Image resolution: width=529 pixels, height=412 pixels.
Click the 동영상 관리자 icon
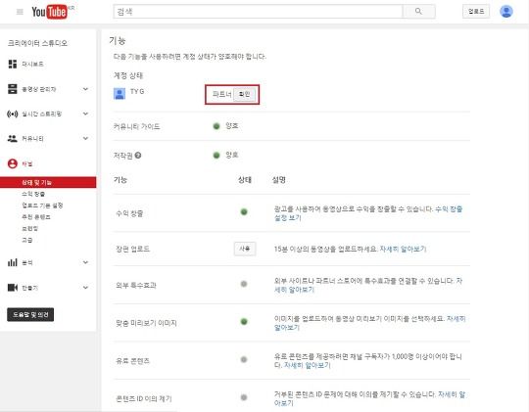13,89
